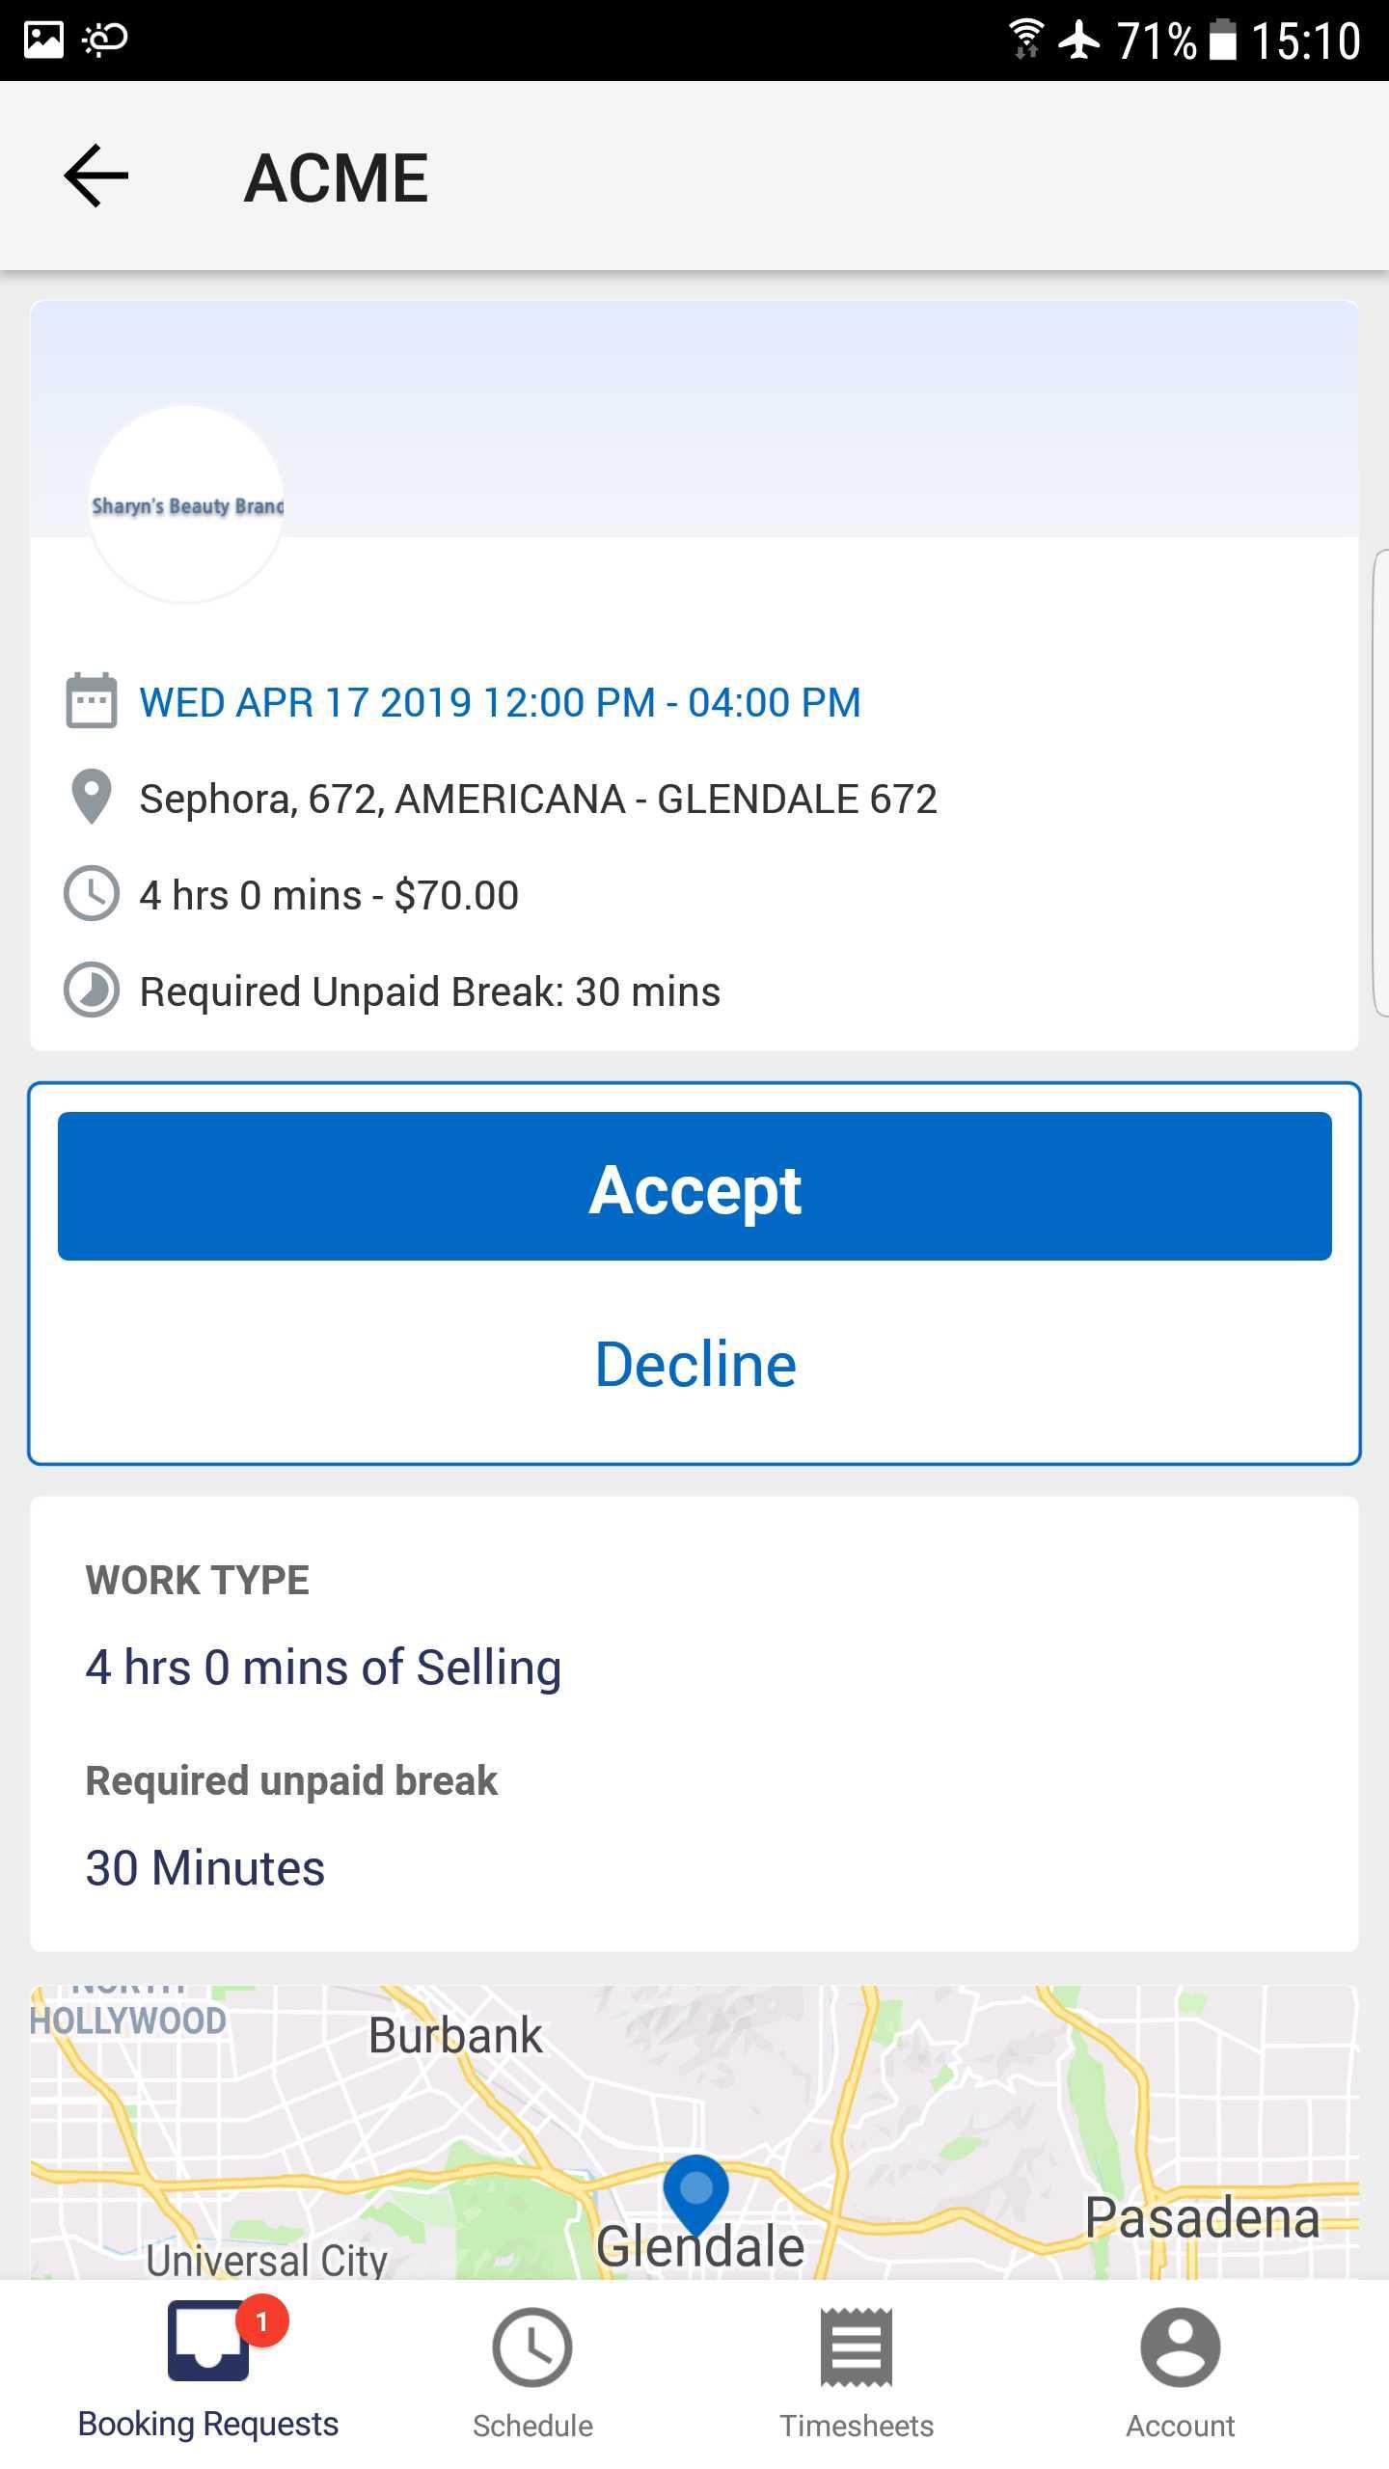Tap the calendar icon beside the date

(92, 701)
